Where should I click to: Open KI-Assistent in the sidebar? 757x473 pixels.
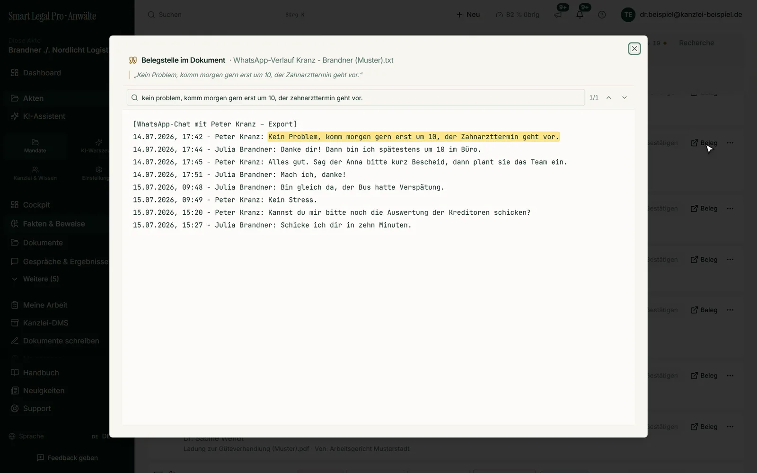pos(44,116)
